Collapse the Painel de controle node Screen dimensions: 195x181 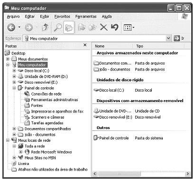pos(14,88)
